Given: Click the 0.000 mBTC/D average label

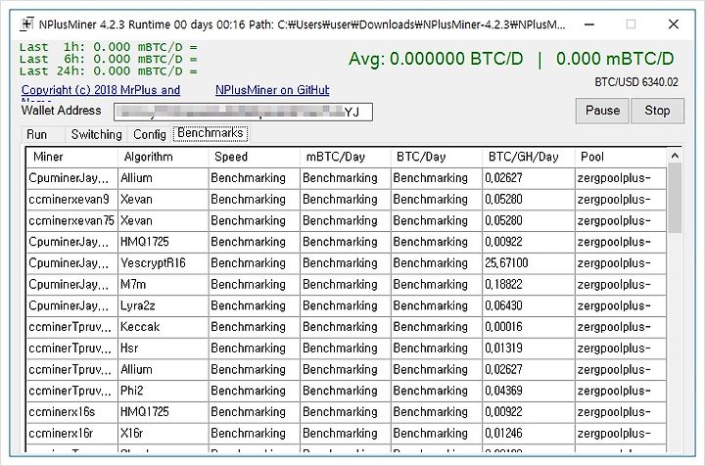Looking at the screenshot, I should coord(615,59).
